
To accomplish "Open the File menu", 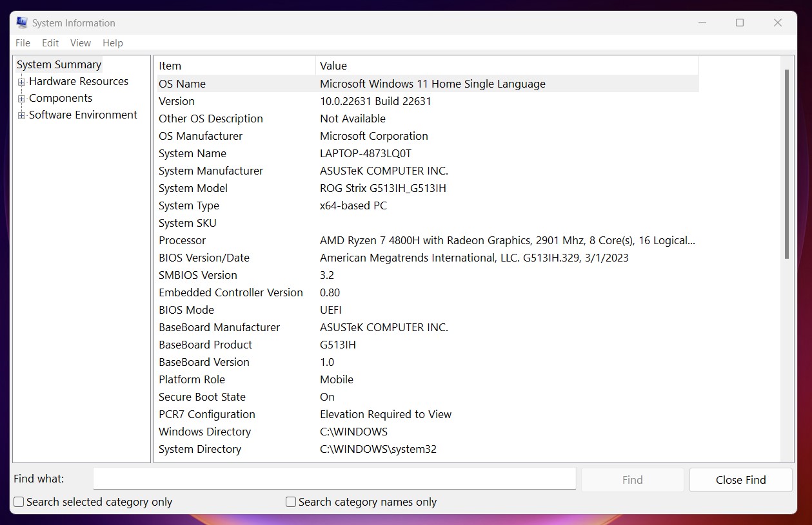I will (23, 43).
